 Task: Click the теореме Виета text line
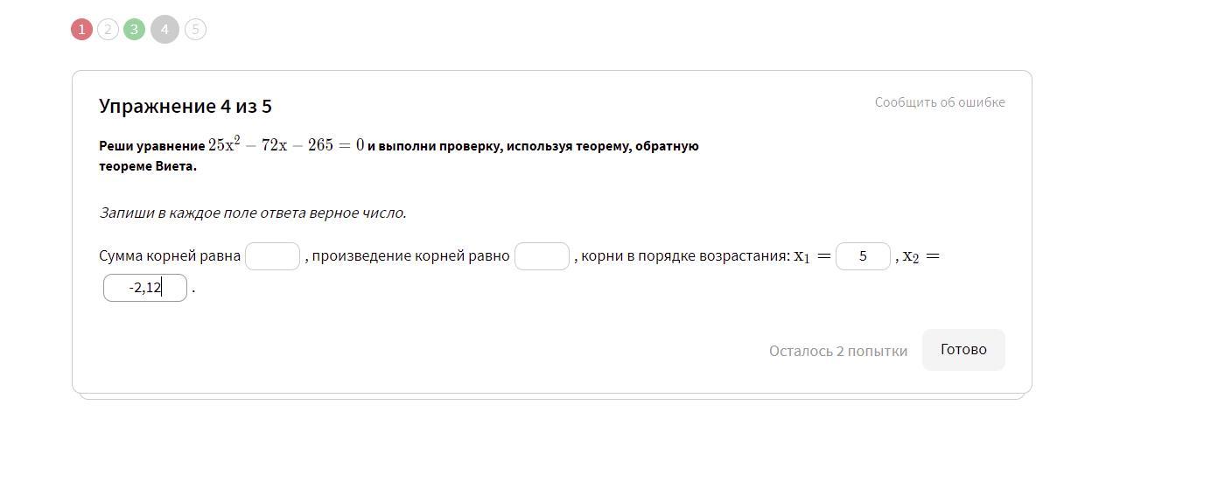148,167
